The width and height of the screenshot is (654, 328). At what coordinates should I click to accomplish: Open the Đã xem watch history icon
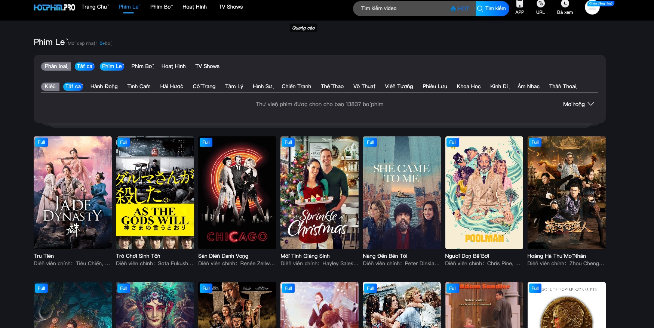(x=565, y=4)
